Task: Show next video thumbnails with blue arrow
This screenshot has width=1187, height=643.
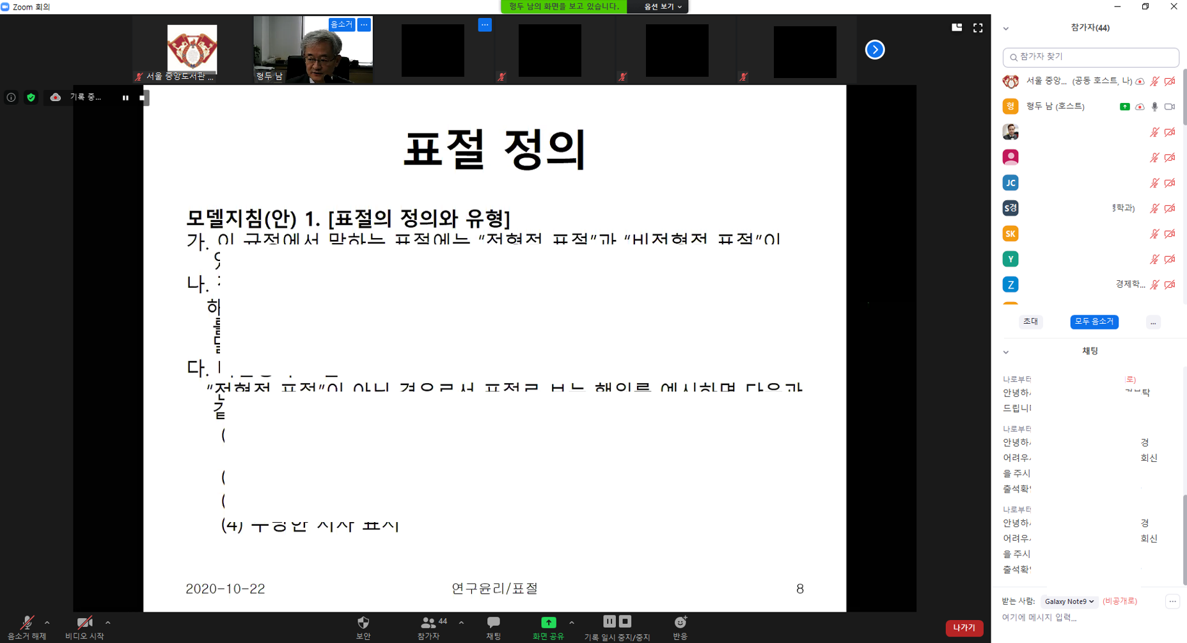Action: pos(875,49)
